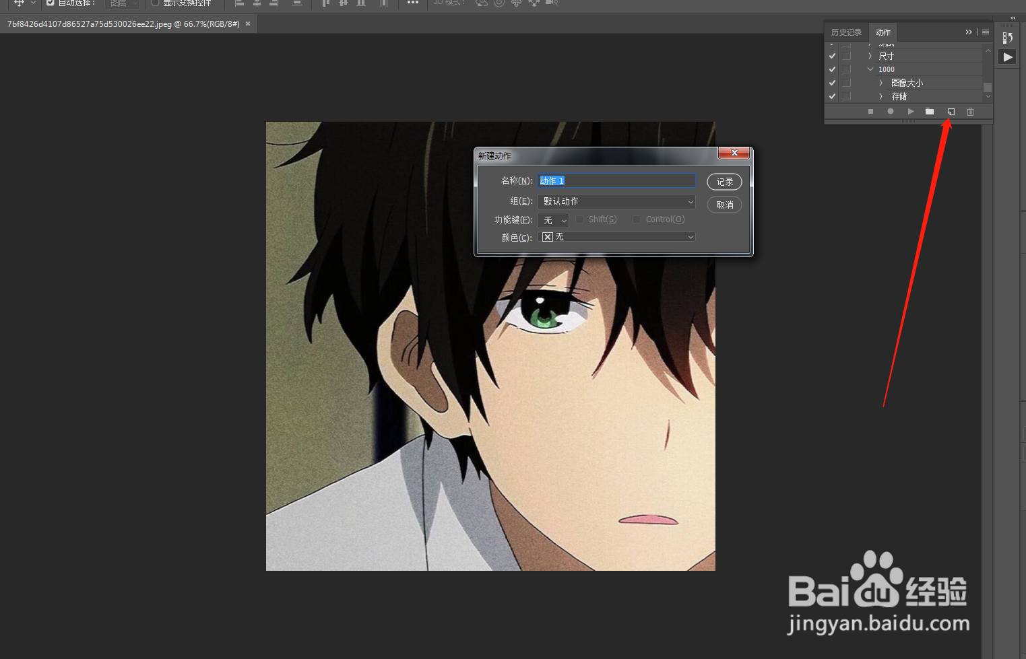Open the 功能键 dropdown showing 无
Viewport: 1026px width, 659px height.
(553, 220)
